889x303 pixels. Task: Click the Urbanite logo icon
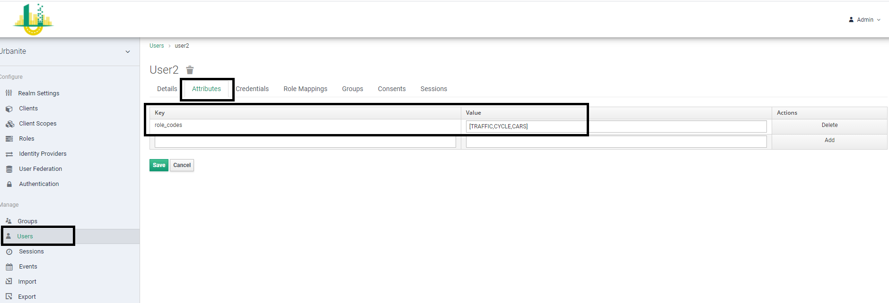click(x=33, y=19)
